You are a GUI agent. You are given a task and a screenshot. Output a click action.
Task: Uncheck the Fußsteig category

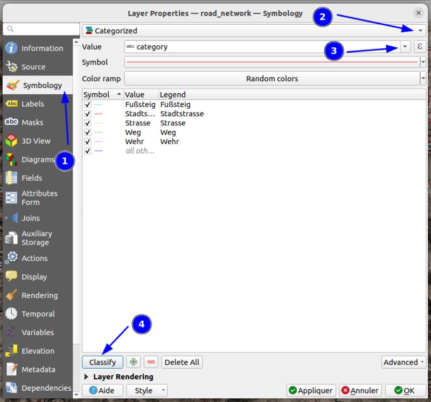click(x=87, y=104)
